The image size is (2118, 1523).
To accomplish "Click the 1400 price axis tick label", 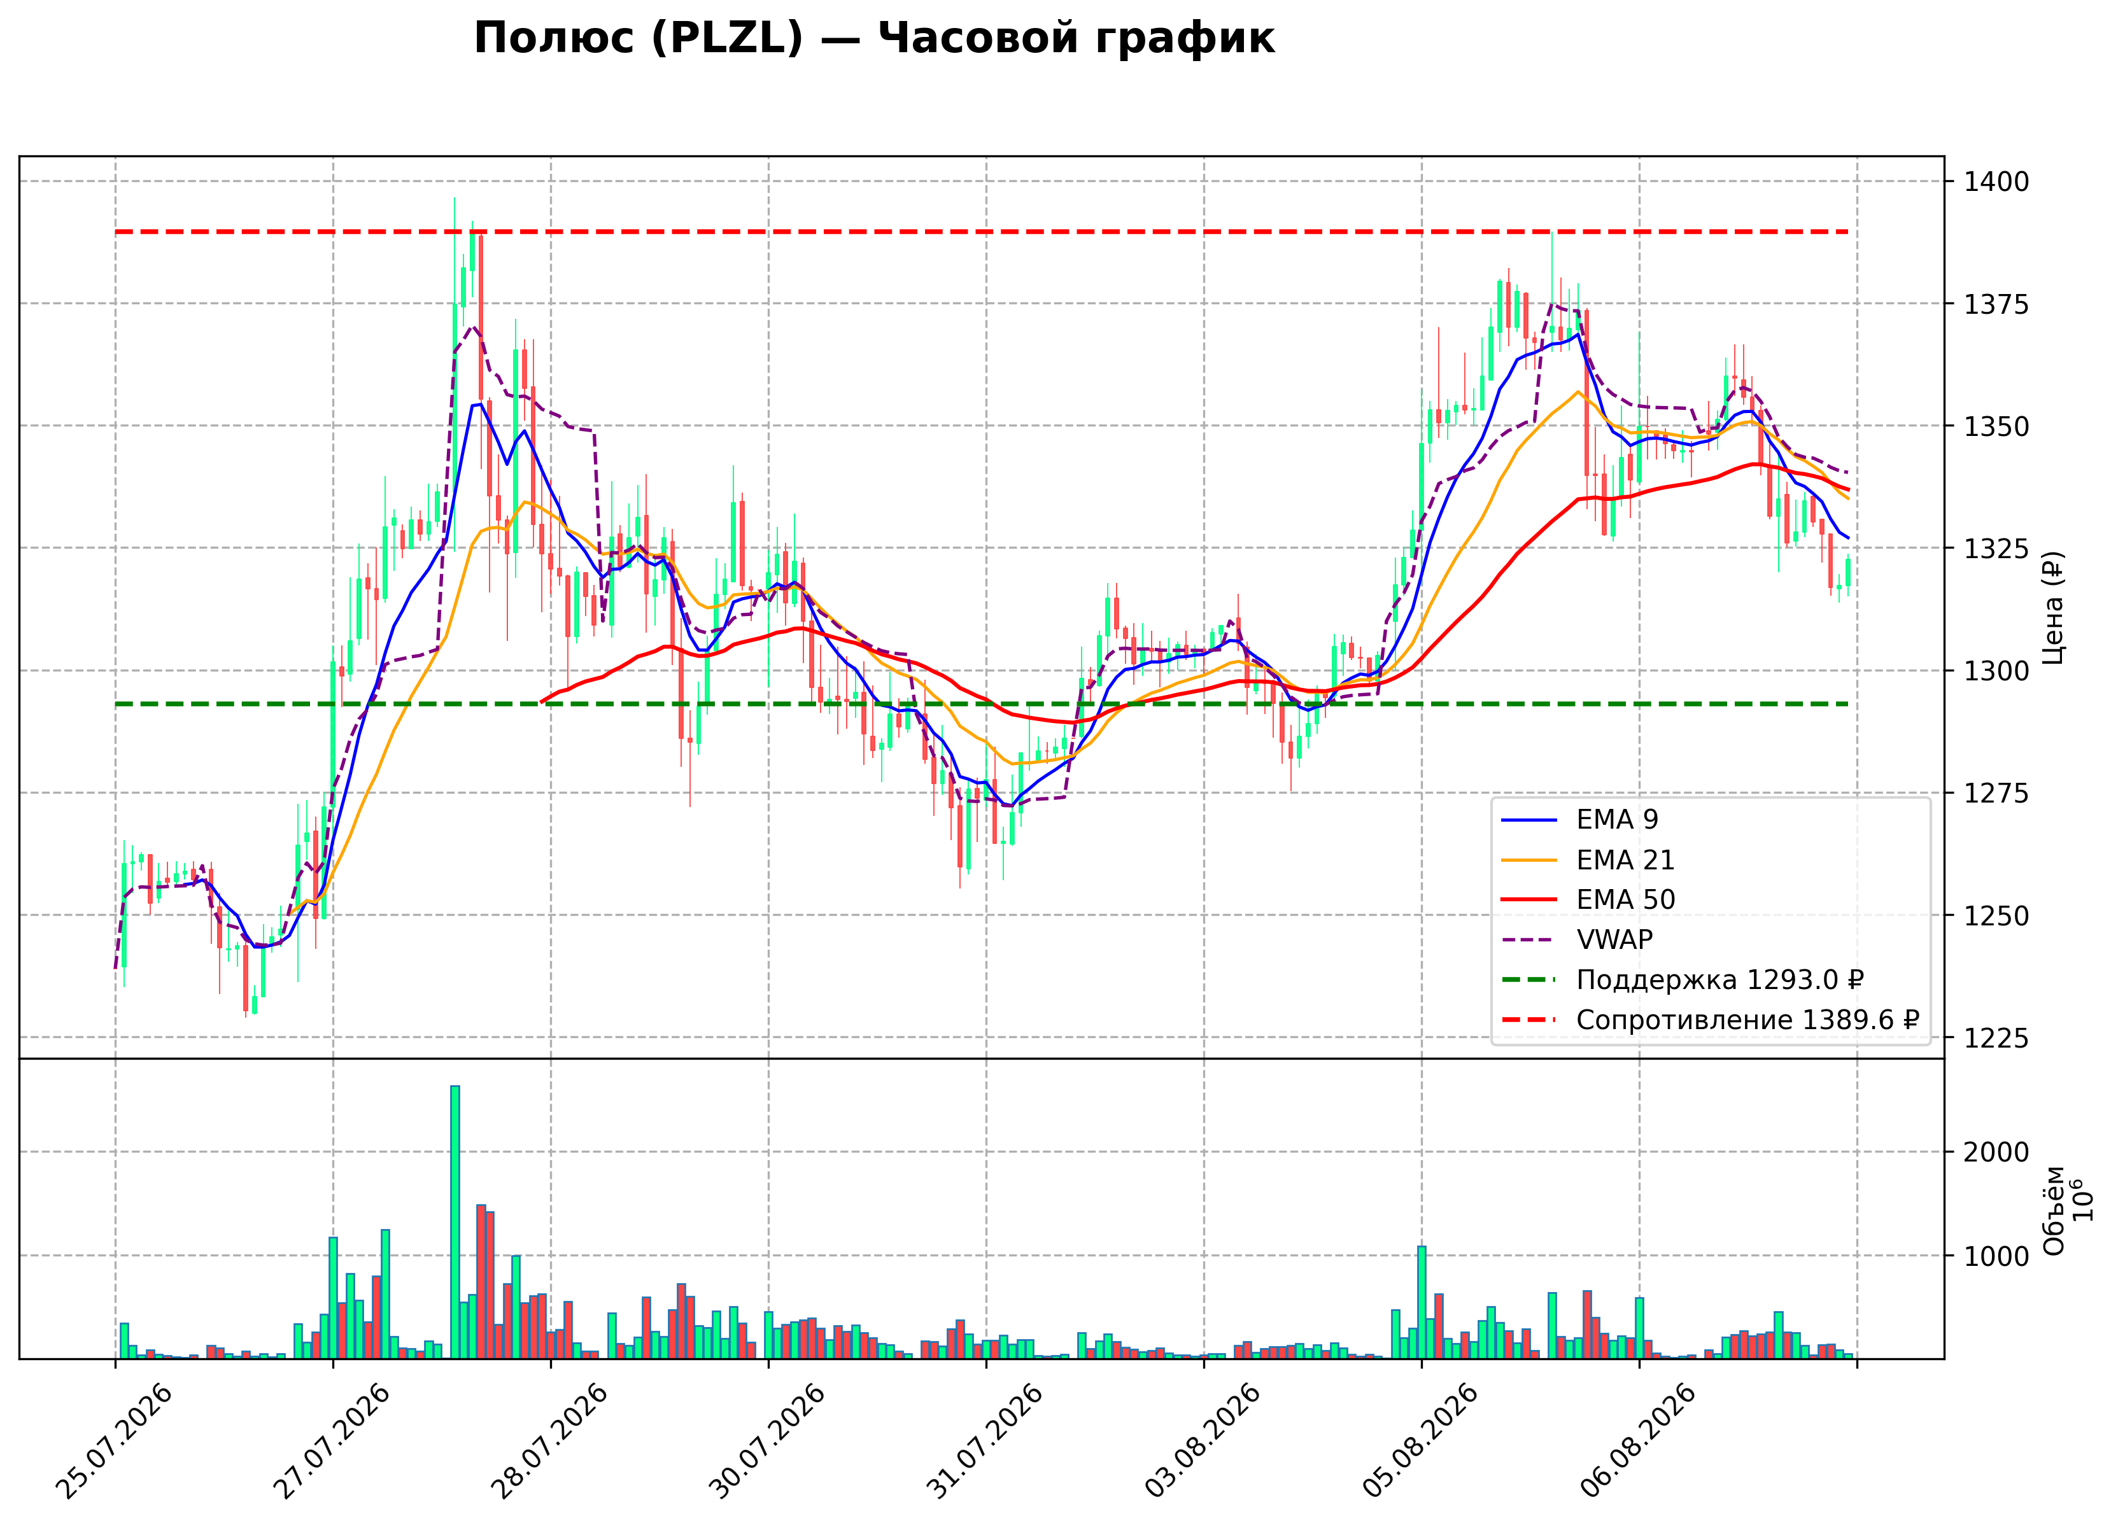I will pyautogui.click(x=1996, y=181).
